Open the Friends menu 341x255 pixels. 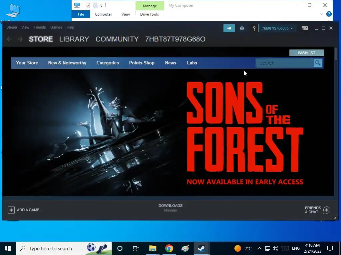point(40,27)
